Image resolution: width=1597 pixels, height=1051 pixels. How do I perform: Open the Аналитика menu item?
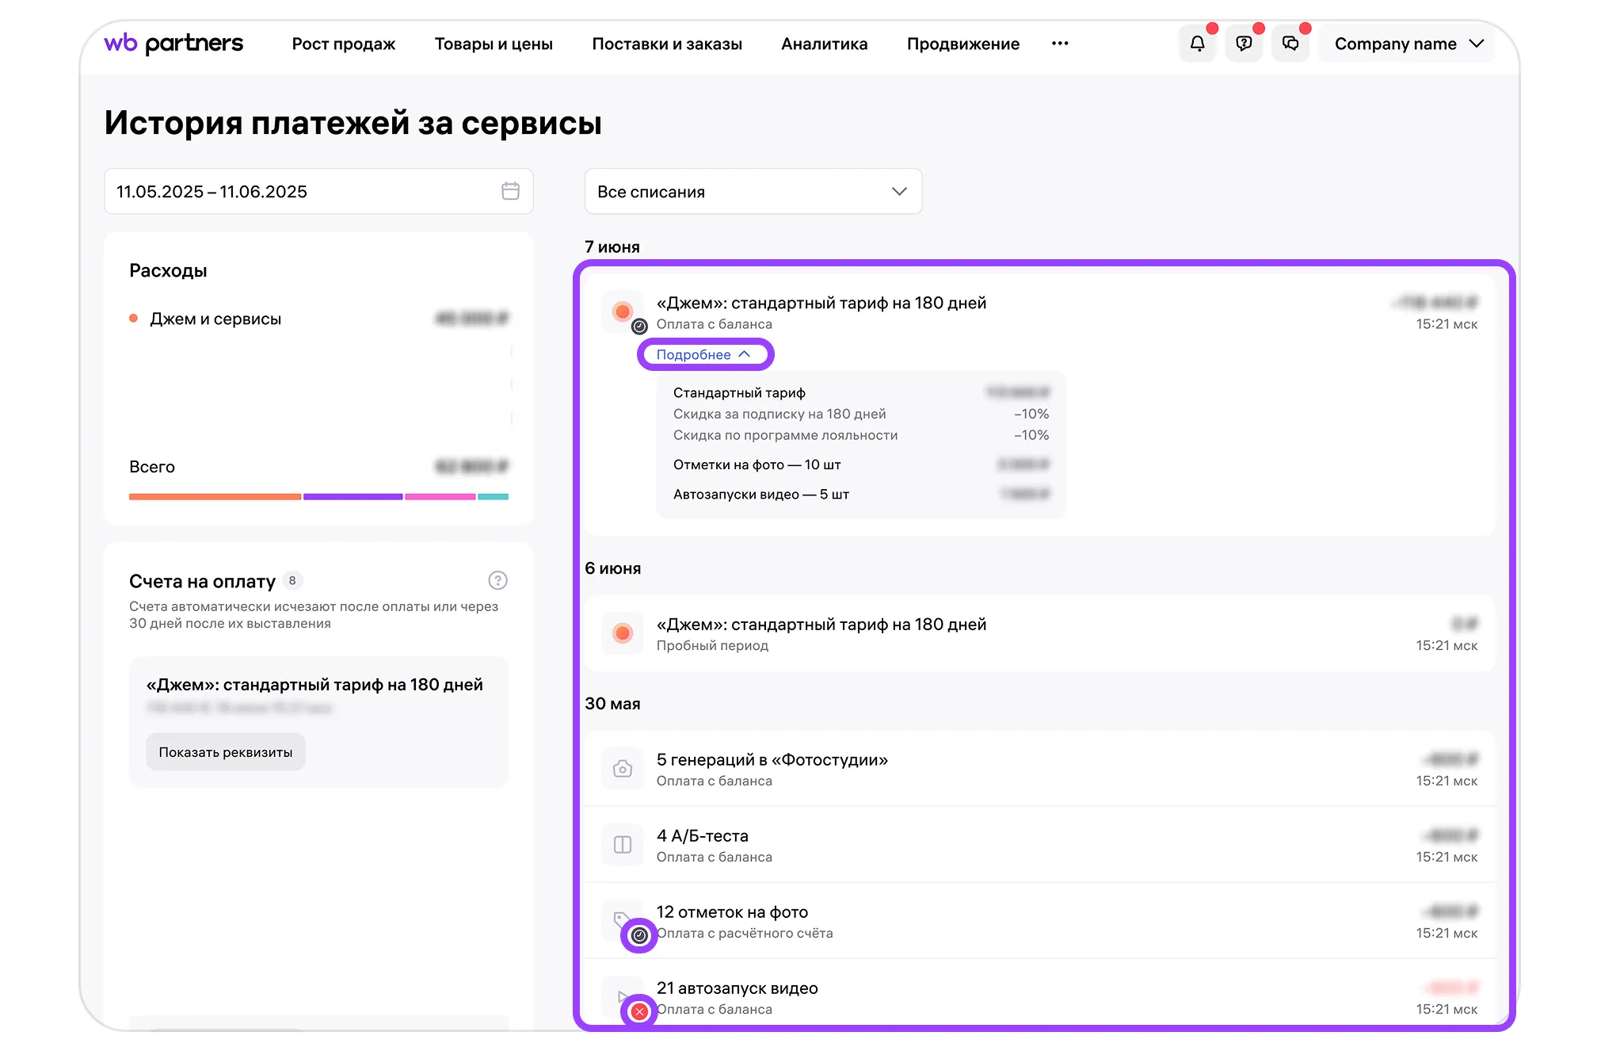(x=824, y=44)
